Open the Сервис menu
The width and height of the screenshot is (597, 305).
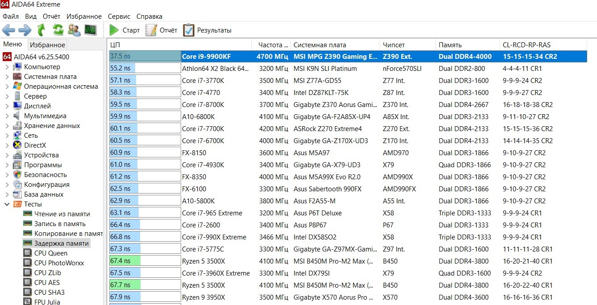tap(119, 16)
